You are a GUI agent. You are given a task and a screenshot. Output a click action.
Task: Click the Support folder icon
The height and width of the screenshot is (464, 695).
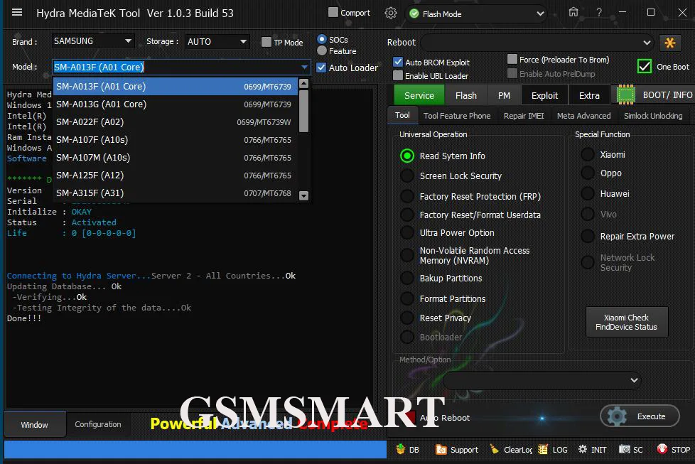(441, 449)
